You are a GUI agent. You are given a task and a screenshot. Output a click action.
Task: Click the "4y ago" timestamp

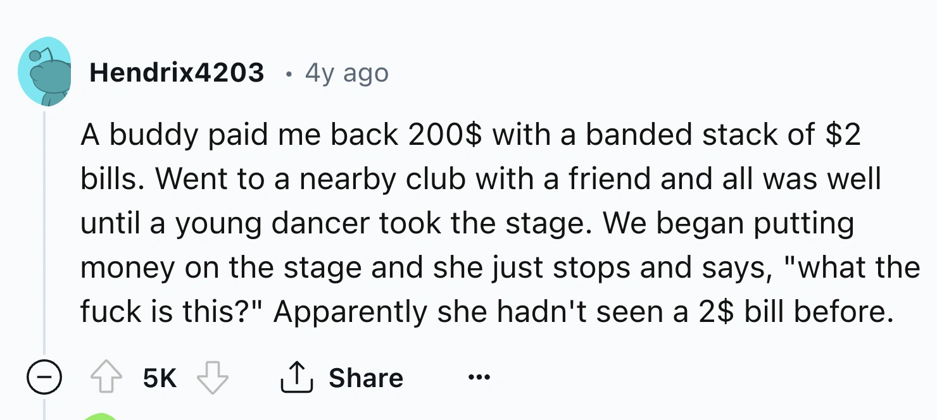[346, 73]
